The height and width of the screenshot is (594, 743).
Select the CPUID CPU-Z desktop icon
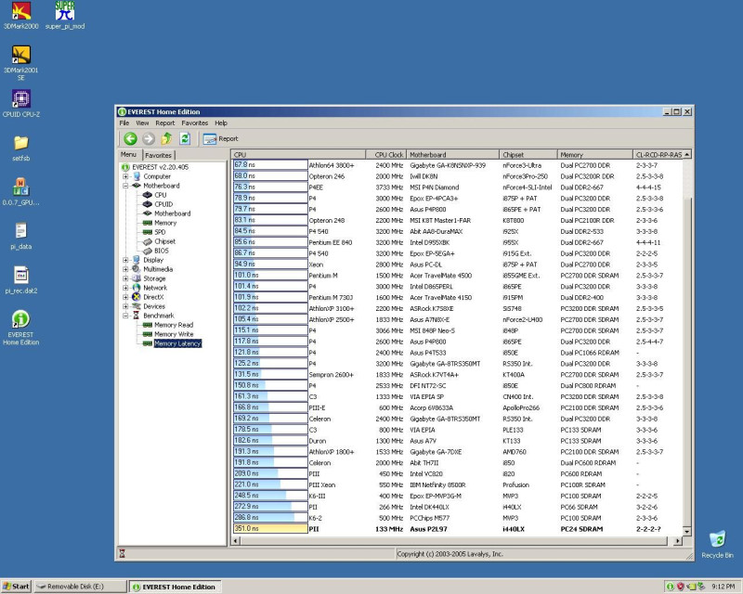pos(20,104)
